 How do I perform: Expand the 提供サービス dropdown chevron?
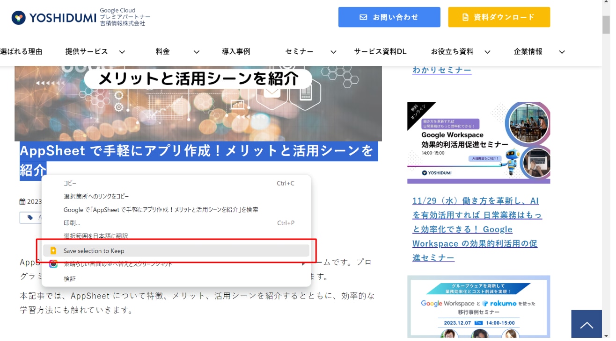click(x=122, y=52)
